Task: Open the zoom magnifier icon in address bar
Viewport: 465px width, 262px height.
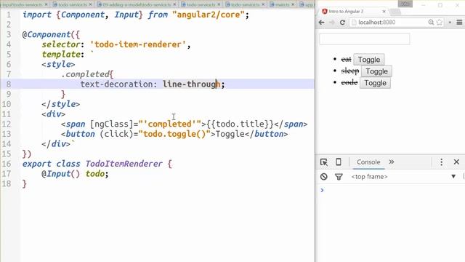Action: [x=431, y=23]
